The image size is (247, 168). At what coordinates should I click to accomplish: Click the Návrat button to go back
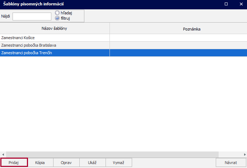pos(230,163)
